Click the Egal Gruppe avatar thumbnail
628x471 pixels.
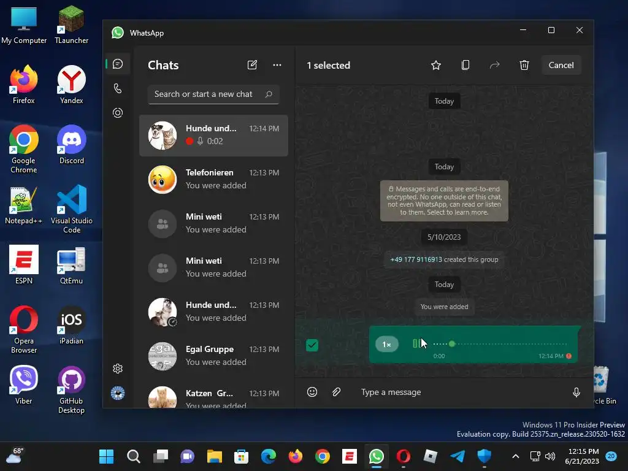pyautogui.click(x=162, y=356)
